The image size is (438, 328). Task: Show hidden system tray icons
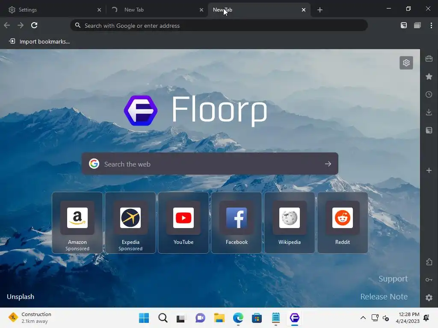(363, 318)
